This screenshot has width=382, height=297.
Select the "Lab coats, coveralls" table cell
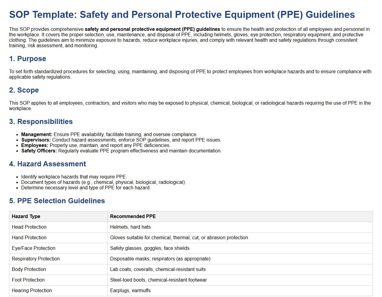coord(158,269)
